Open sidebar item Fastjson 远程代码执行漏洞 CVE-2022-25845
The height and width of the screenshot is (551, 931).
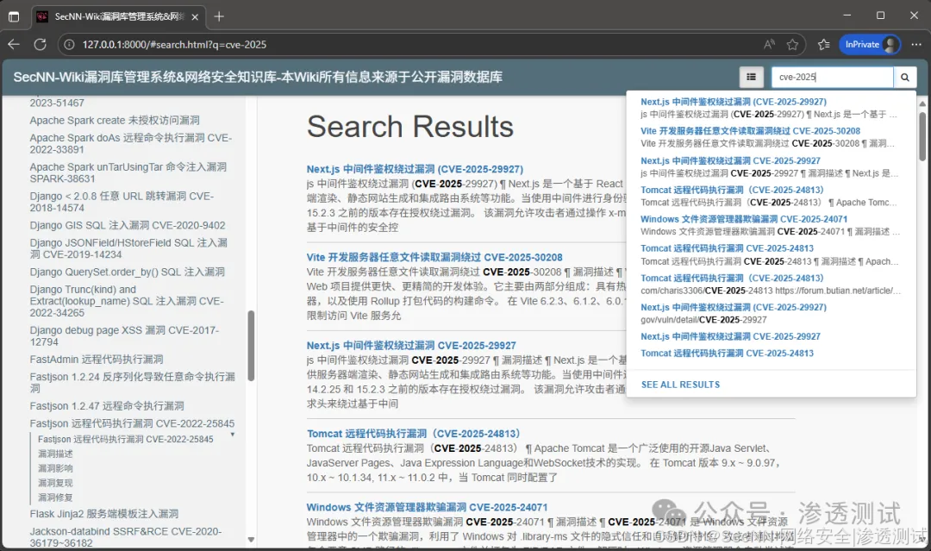pos(133,423)
